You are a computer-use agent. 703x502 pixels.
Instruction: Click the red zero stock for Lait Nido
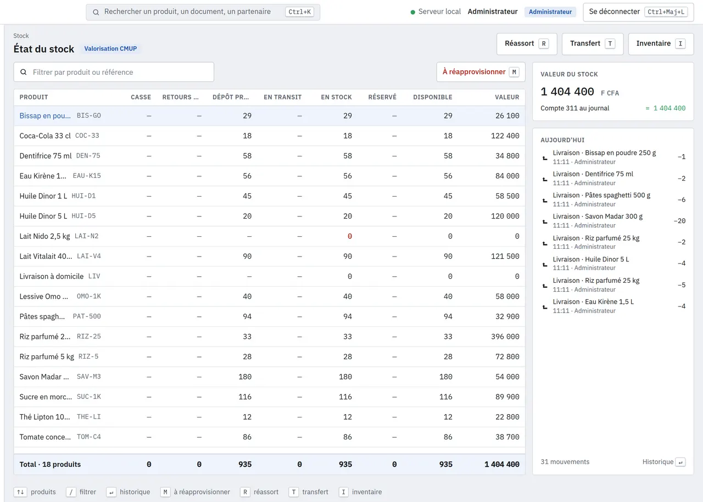click(349, 236)
